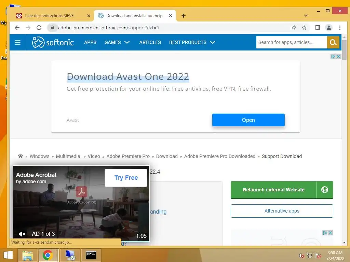Click the Adobe Acrobat DC logo in video
350x262 pixels.
(81, 192)
